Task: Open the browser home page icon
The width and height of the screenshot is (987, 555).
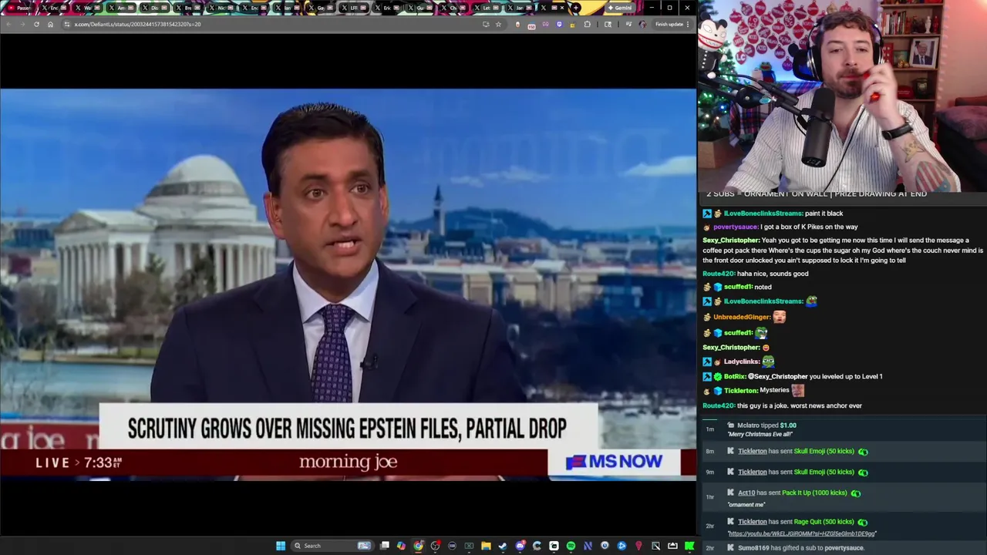Action: (x=50, y=24)
